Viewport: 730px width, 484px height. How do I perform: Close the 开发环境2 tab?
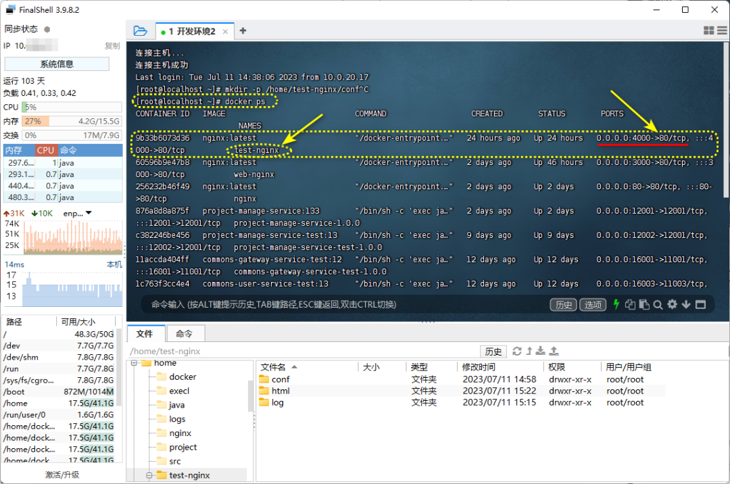pos(225,32)
